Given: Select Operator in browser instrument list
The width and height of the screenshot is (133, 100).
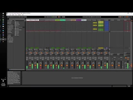Looking at the screenshot, I should point(17,31).
